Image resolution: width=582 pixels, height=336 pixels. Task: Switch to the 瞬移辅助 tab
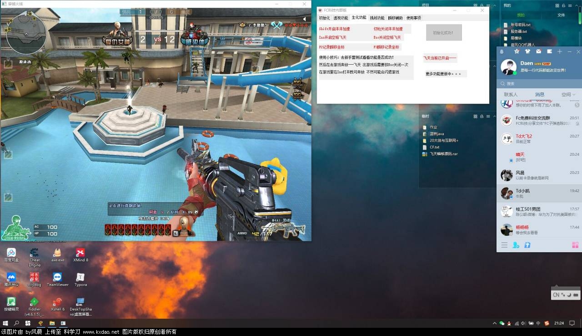[x=395, y=18]
